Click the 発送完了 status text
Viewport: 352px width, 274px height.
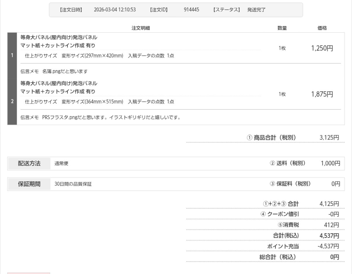[256, 10]
